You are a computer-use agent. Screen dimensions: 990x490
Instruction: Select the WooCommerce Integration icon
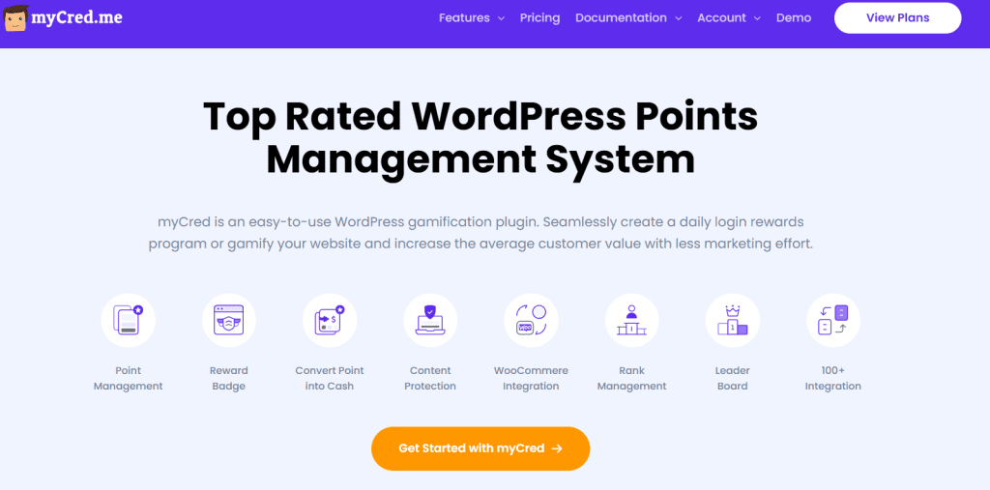click(x=531, y=320)
